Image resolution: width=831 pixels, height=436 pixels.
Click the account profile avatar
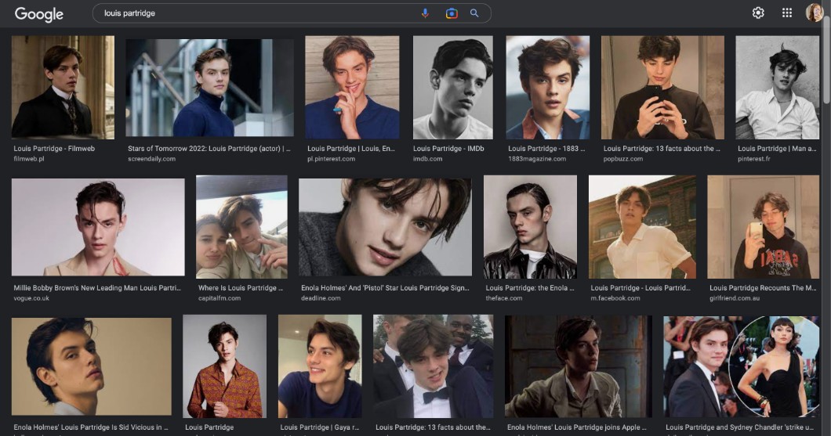[814, 13]
